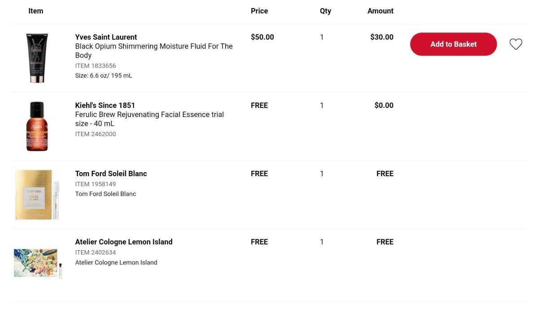The height and width of the screenshot is (312, 538).
Task: Add Black Opium fluid to basket
Action: point(453,44)
